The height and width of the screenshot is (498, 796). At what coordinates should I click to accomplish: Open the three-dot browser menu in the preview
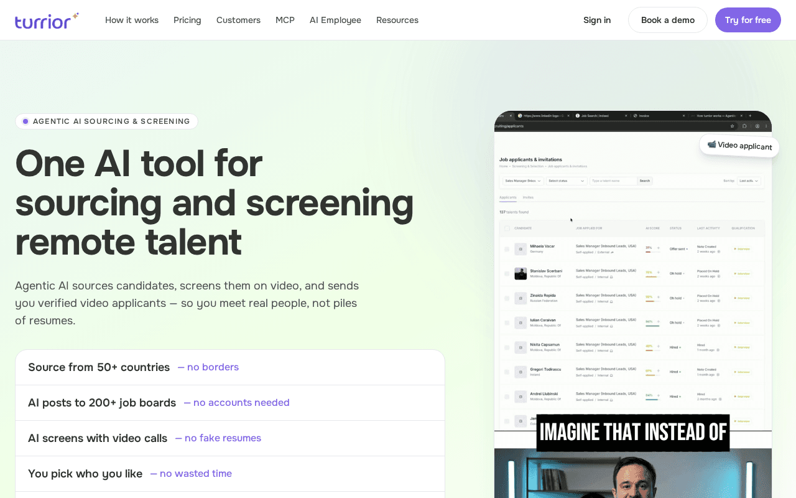click(766, 126)
